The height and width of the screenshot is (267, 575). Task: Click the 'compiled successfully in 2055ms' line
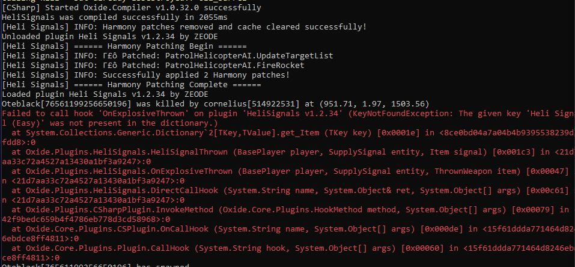[x=103, y=17]
